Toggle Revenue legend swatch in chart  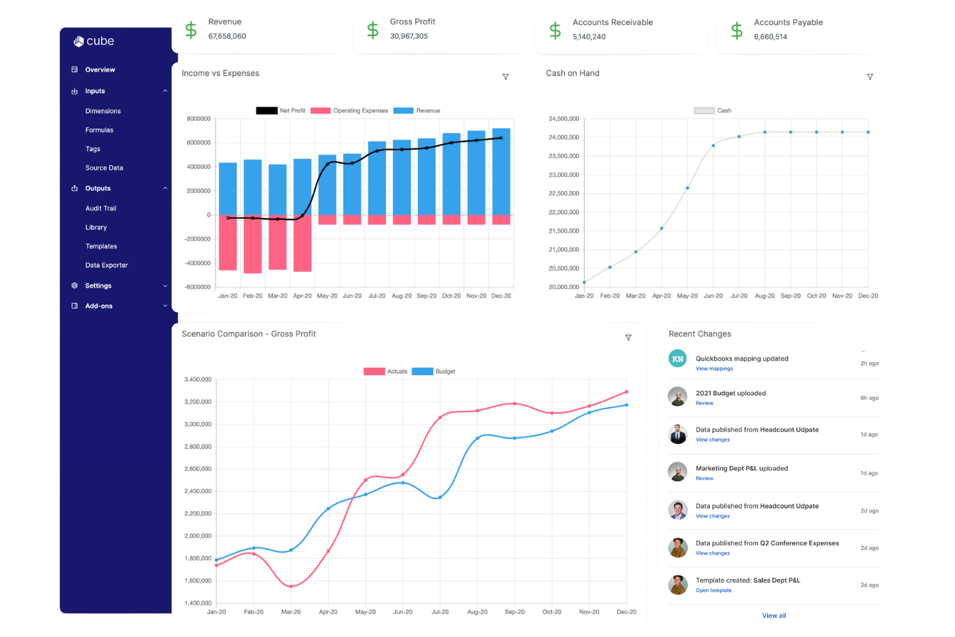(403, 111)
